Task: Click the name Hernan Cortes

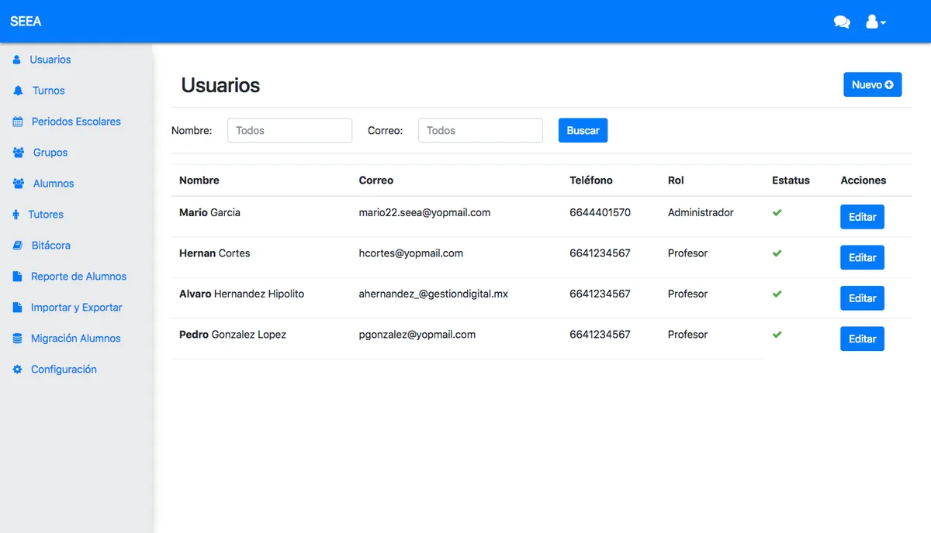Action: (x=214, y=253)
